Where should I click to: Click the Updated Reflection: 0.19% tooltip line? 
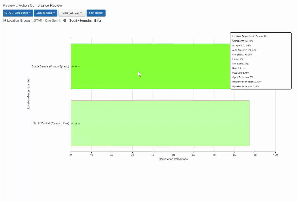[246, 86]
